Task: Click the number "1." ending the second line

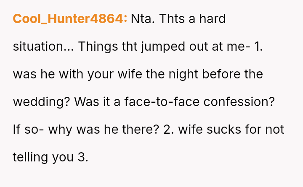Action: click(x=259, y=47)
